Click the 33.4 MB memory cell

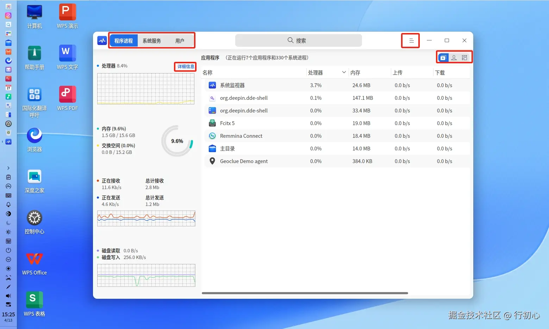361,111
